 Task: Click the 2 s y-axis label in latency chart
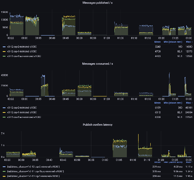(3, 134)
